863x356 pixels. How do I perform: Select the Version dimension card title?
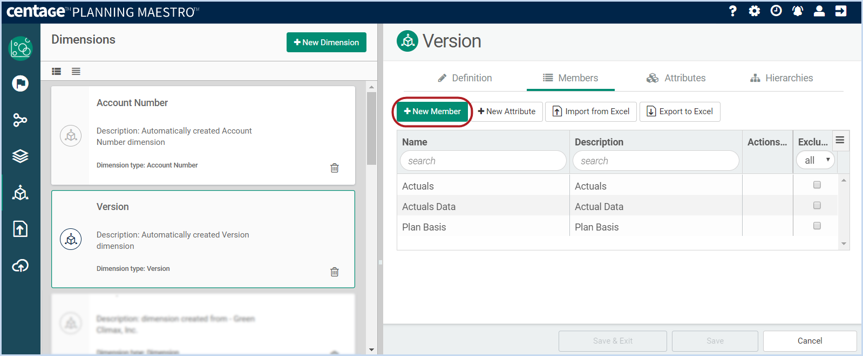tap(113, 207)
